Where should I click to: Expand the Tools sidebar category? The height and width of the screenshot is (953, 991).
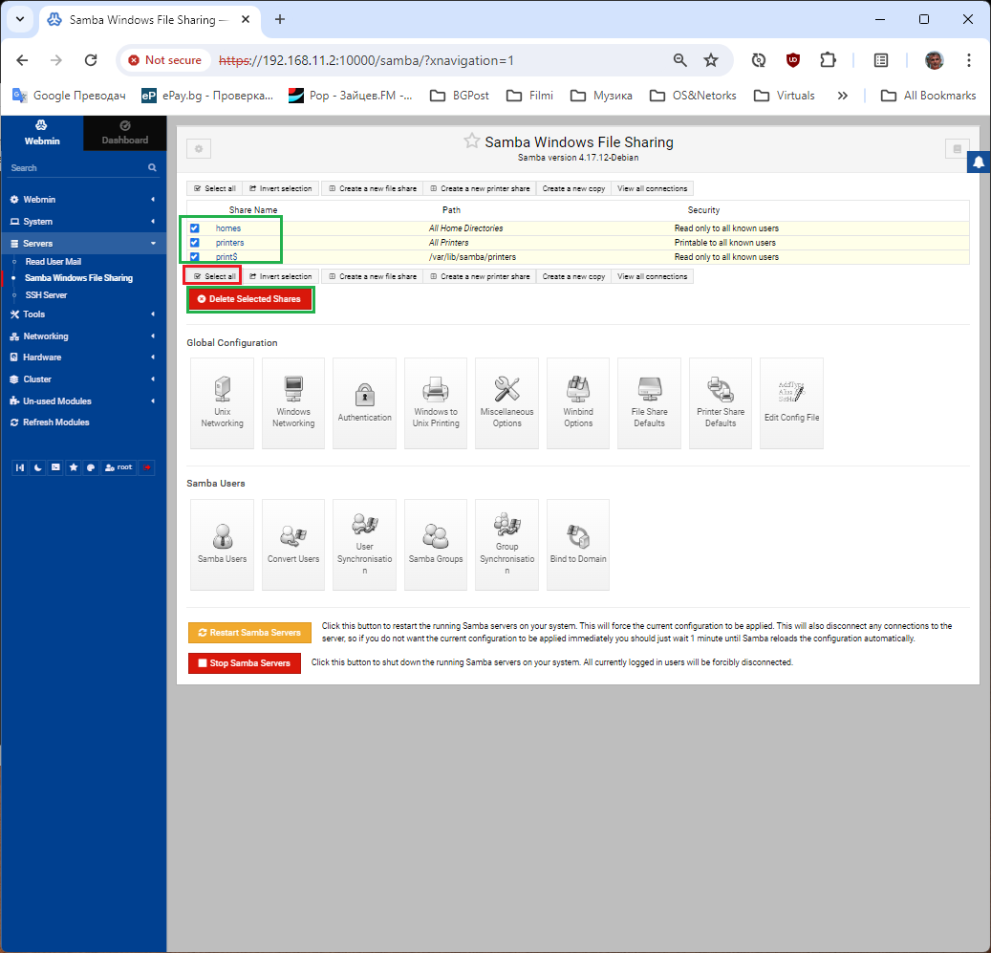[x=83, y=314]
